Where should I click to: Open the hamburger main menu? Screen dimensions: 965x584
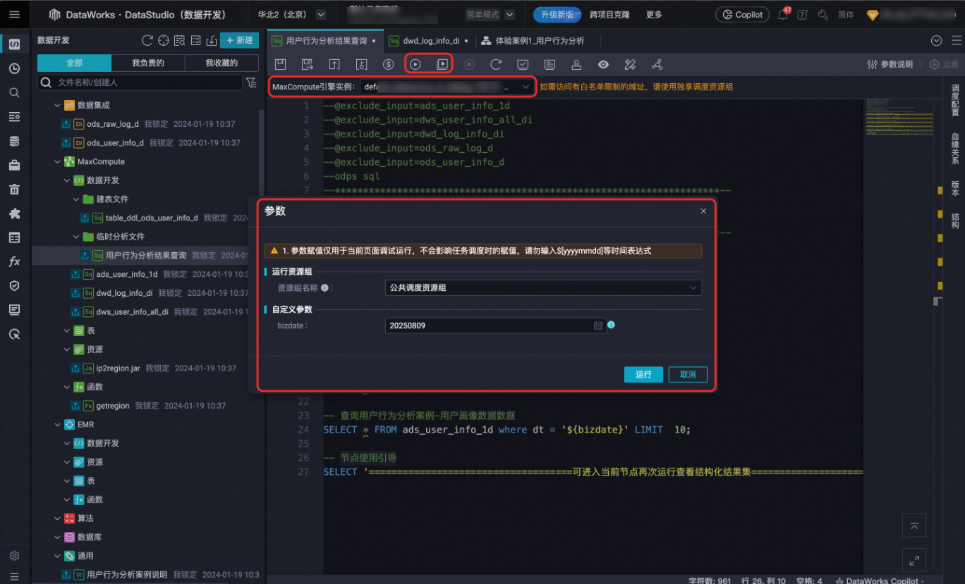(14, 14)
